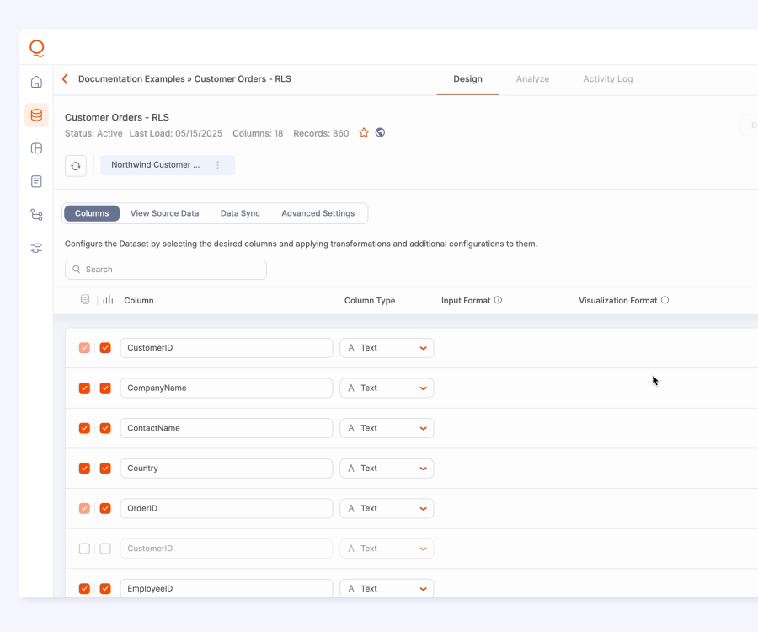
Task: Click the back arrow beside breadcrumb
Action: point(65,79)
